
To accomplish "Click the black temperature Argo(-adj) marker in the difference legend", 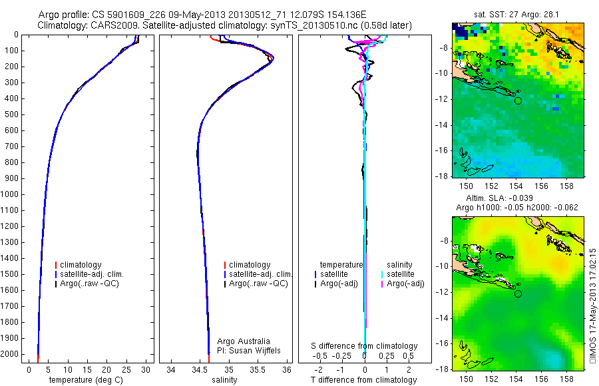I will 315,284.
